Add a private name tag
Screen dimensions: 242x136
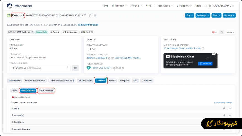pos(92,49)
